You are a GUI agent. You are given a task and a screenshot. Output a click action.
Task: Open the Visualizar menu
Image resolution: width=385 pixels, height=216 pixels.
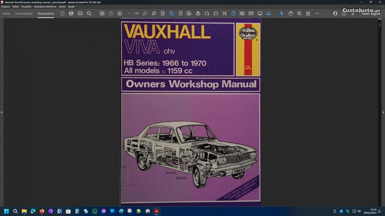click(27, 7)
